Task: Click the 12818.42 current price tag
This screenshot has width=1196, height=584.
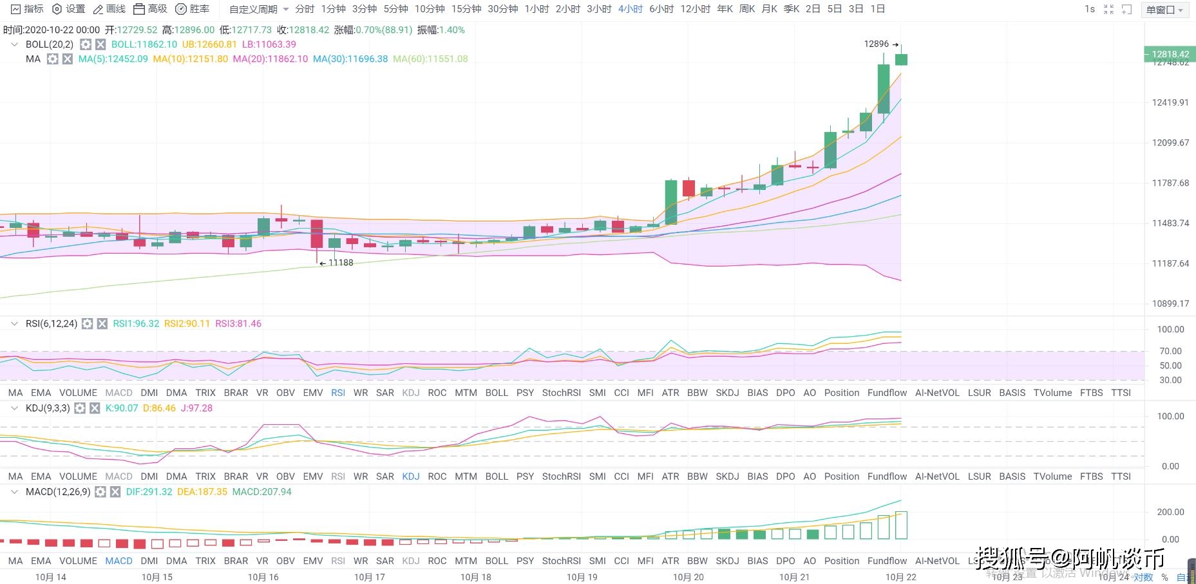Action: coord(1170,55)
